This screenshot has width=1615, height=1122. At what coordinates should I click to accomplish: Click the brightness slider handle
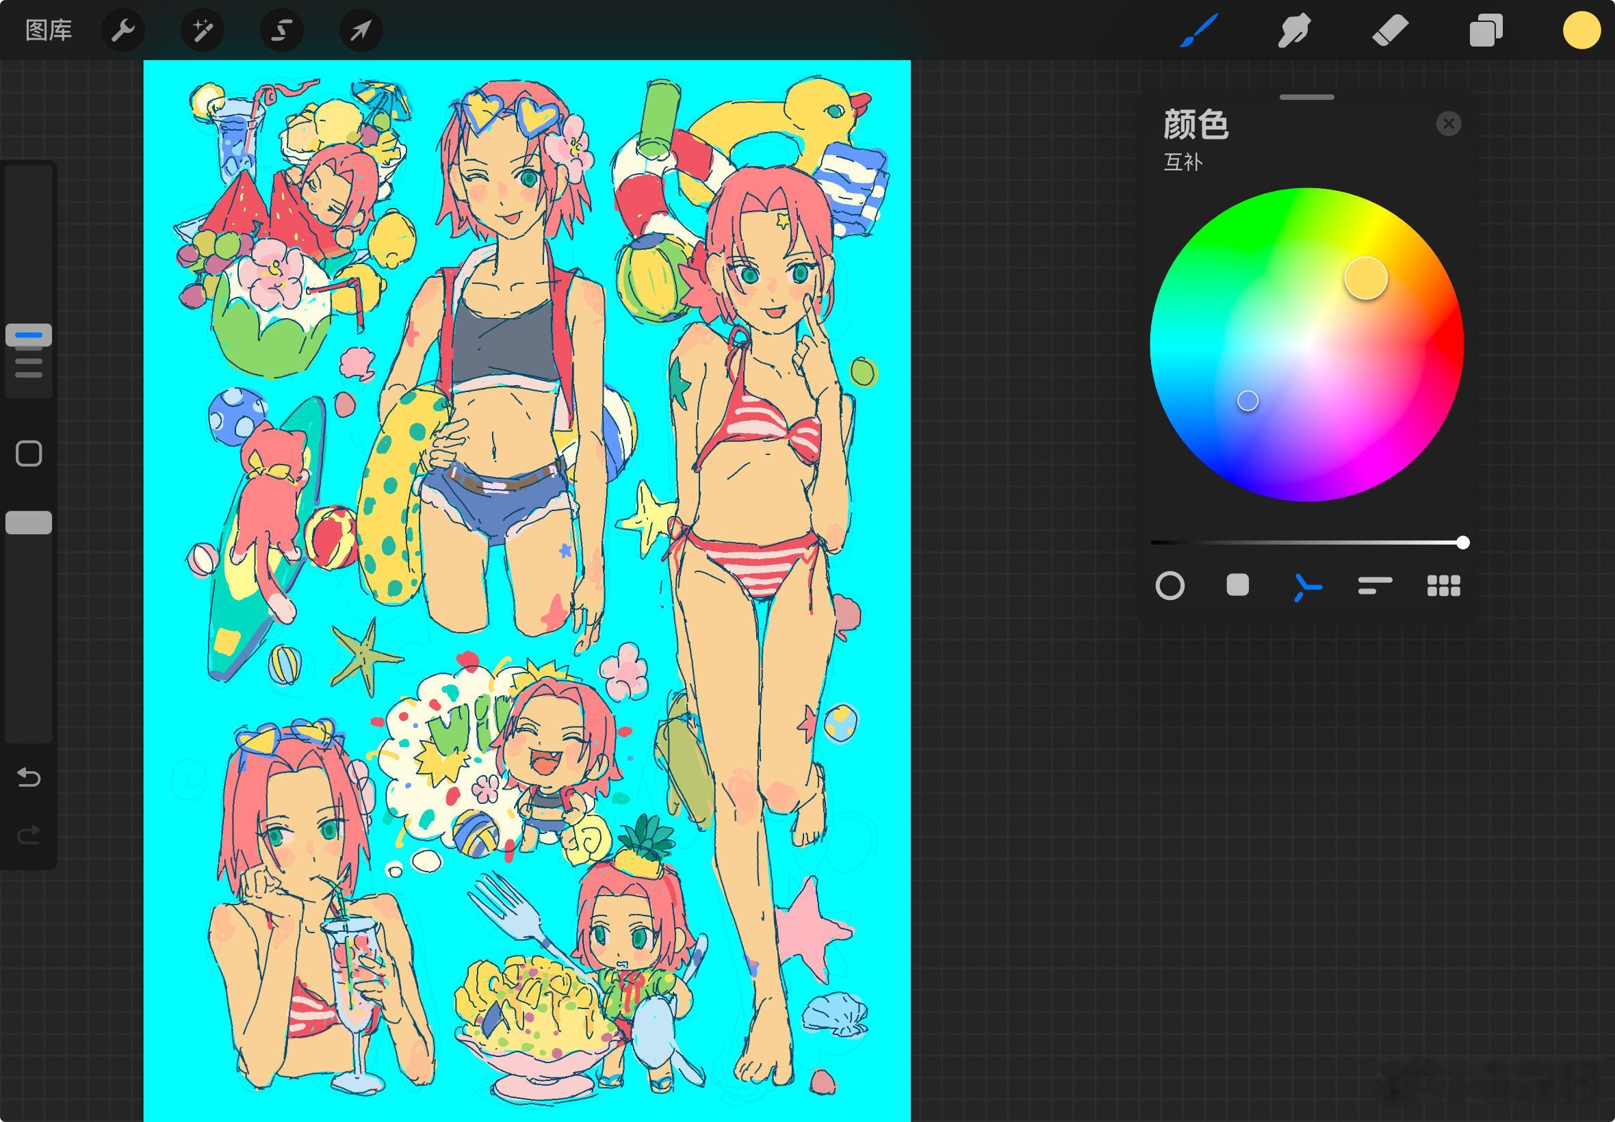click(1462, 542)
